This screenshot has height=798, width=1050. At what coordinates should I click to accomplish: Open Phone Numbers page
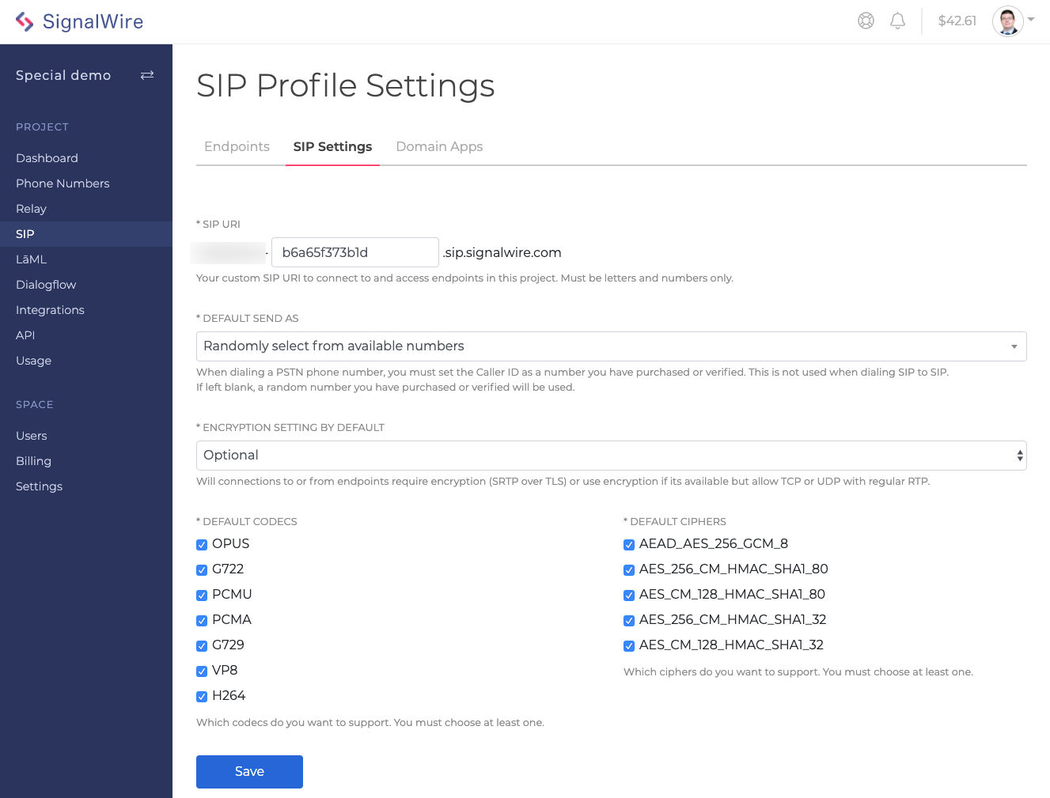(63, 183)
